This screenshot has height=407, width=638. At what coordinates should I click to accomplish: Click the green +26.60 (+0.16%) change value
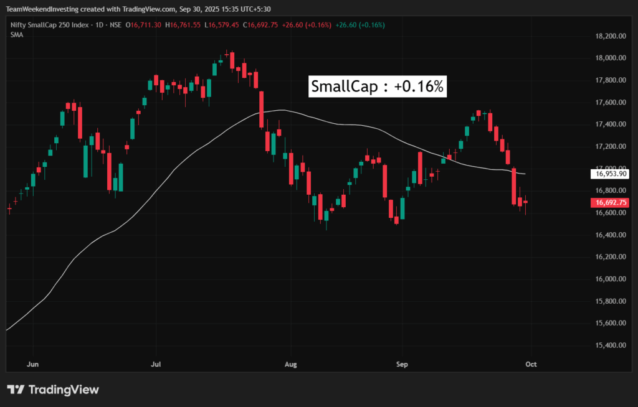coord(360,25)
